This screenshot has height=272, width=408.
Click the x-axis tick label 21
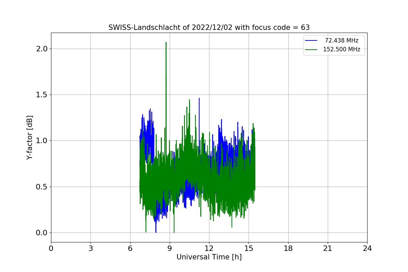pyautogui.click(x=328, y=249)
